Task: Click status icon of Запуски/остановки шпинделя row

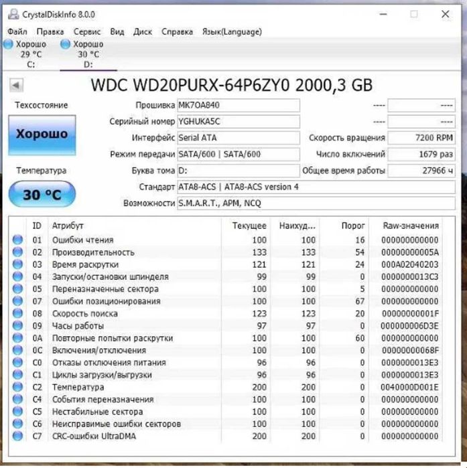Action: (x=17, y=277)
